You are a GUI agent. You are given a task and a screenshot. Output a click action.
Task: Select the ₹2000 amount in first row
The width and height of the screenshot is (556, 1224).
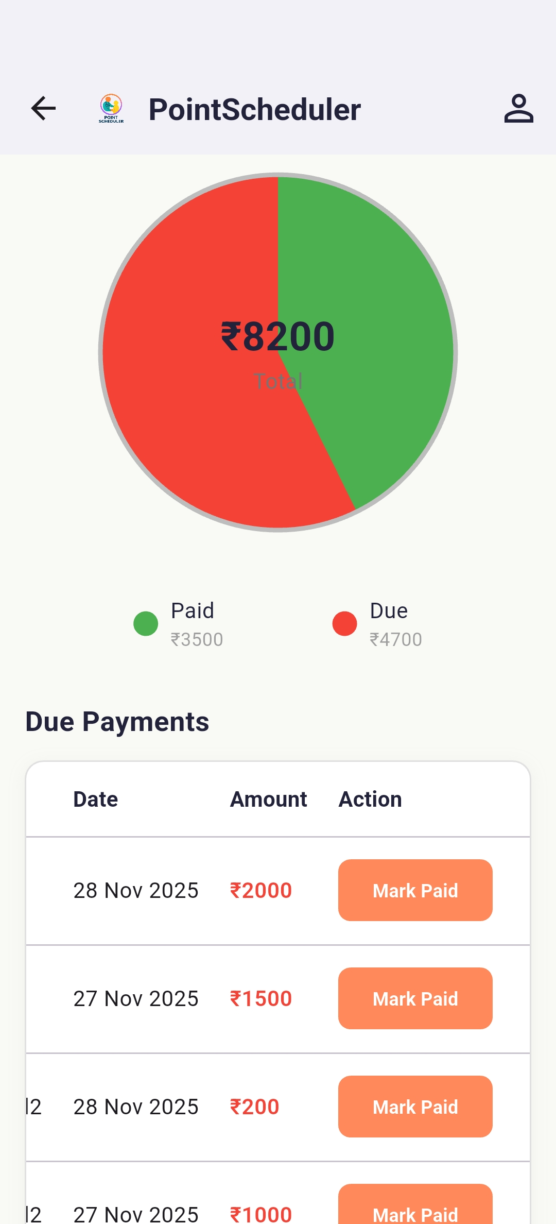(x=261, y=891)
